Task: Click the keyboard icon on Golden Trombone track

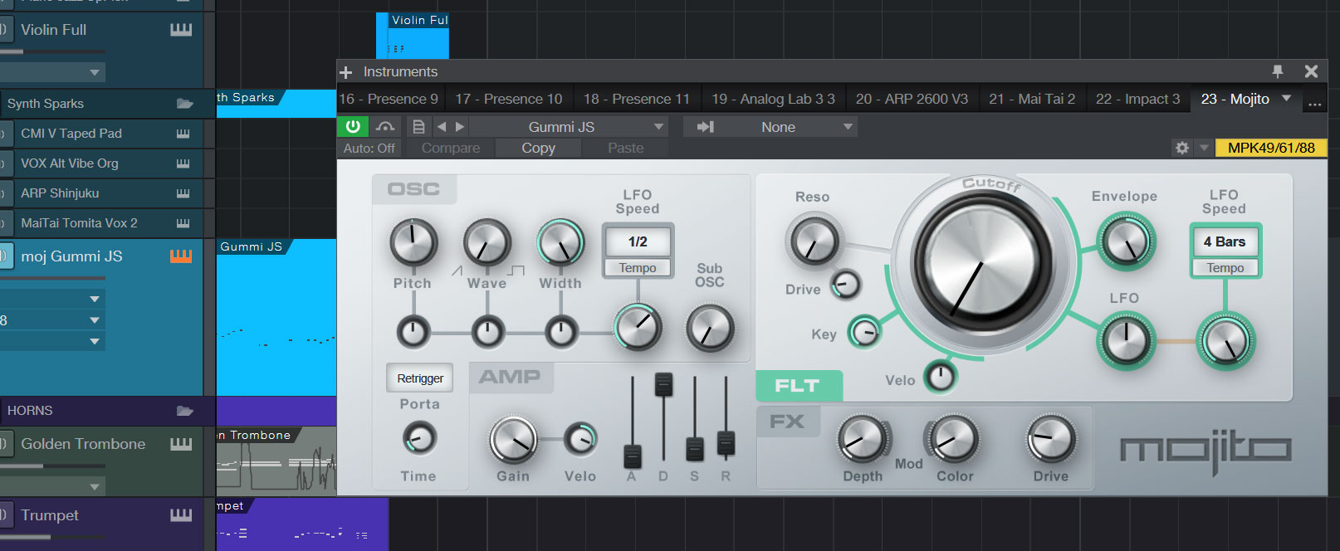Action: 181,444
